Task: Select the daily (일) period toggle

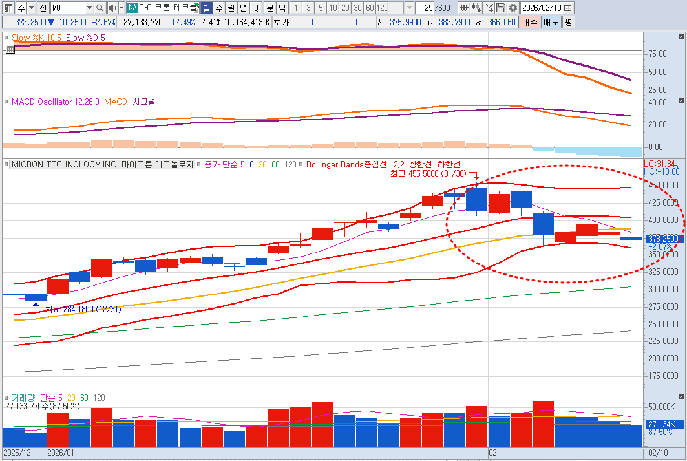Action: pos(206,8)
